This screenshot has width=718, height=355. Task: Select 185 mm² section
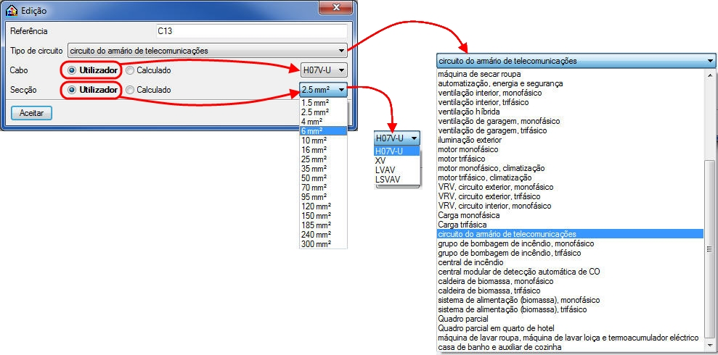323,225
